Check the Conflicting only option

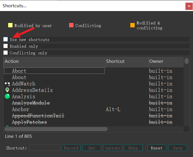click(6, 53)
